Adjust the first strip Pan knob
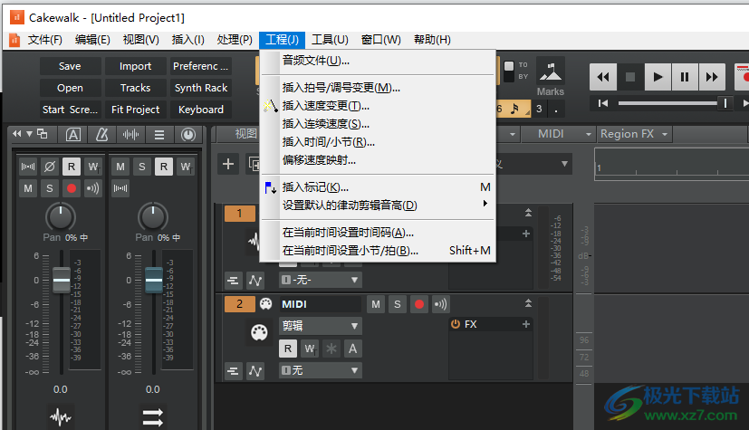Screen dimensions: 749x430 tap(61, 216)
